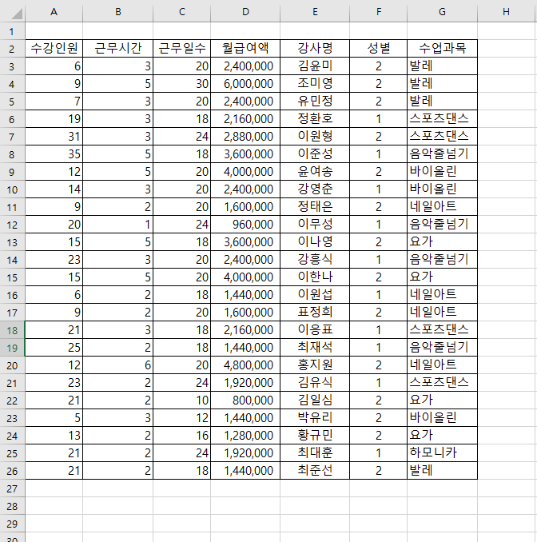Select the column A header

[54, 12]
